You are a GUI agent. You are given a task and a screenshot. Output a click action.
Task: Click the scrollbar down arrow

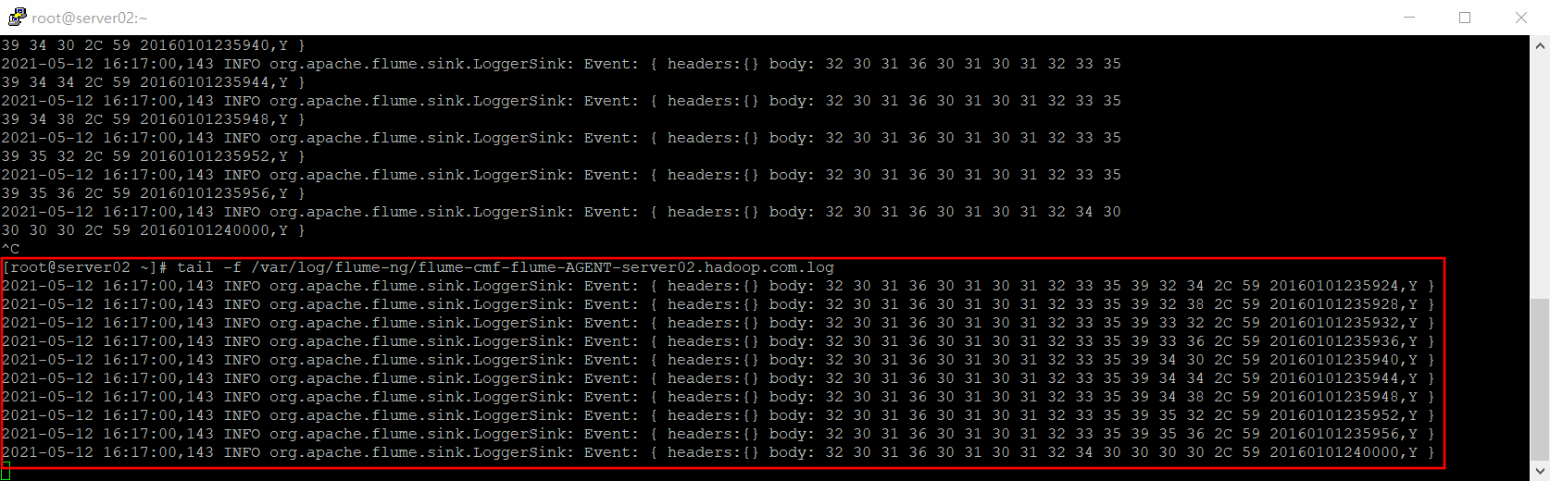[x=1540, y=472]
